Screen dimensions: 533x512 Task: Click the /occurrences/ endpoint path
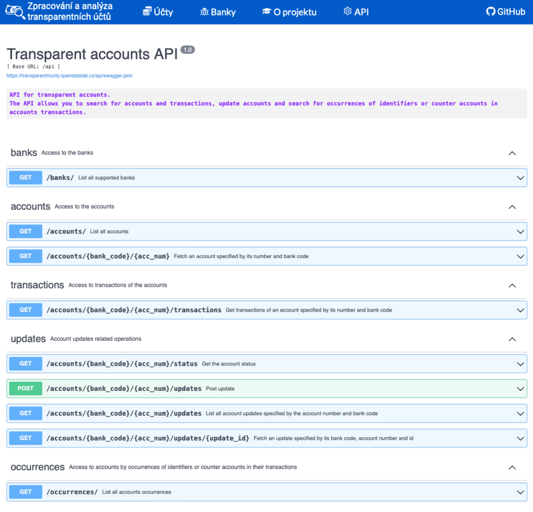72,492
